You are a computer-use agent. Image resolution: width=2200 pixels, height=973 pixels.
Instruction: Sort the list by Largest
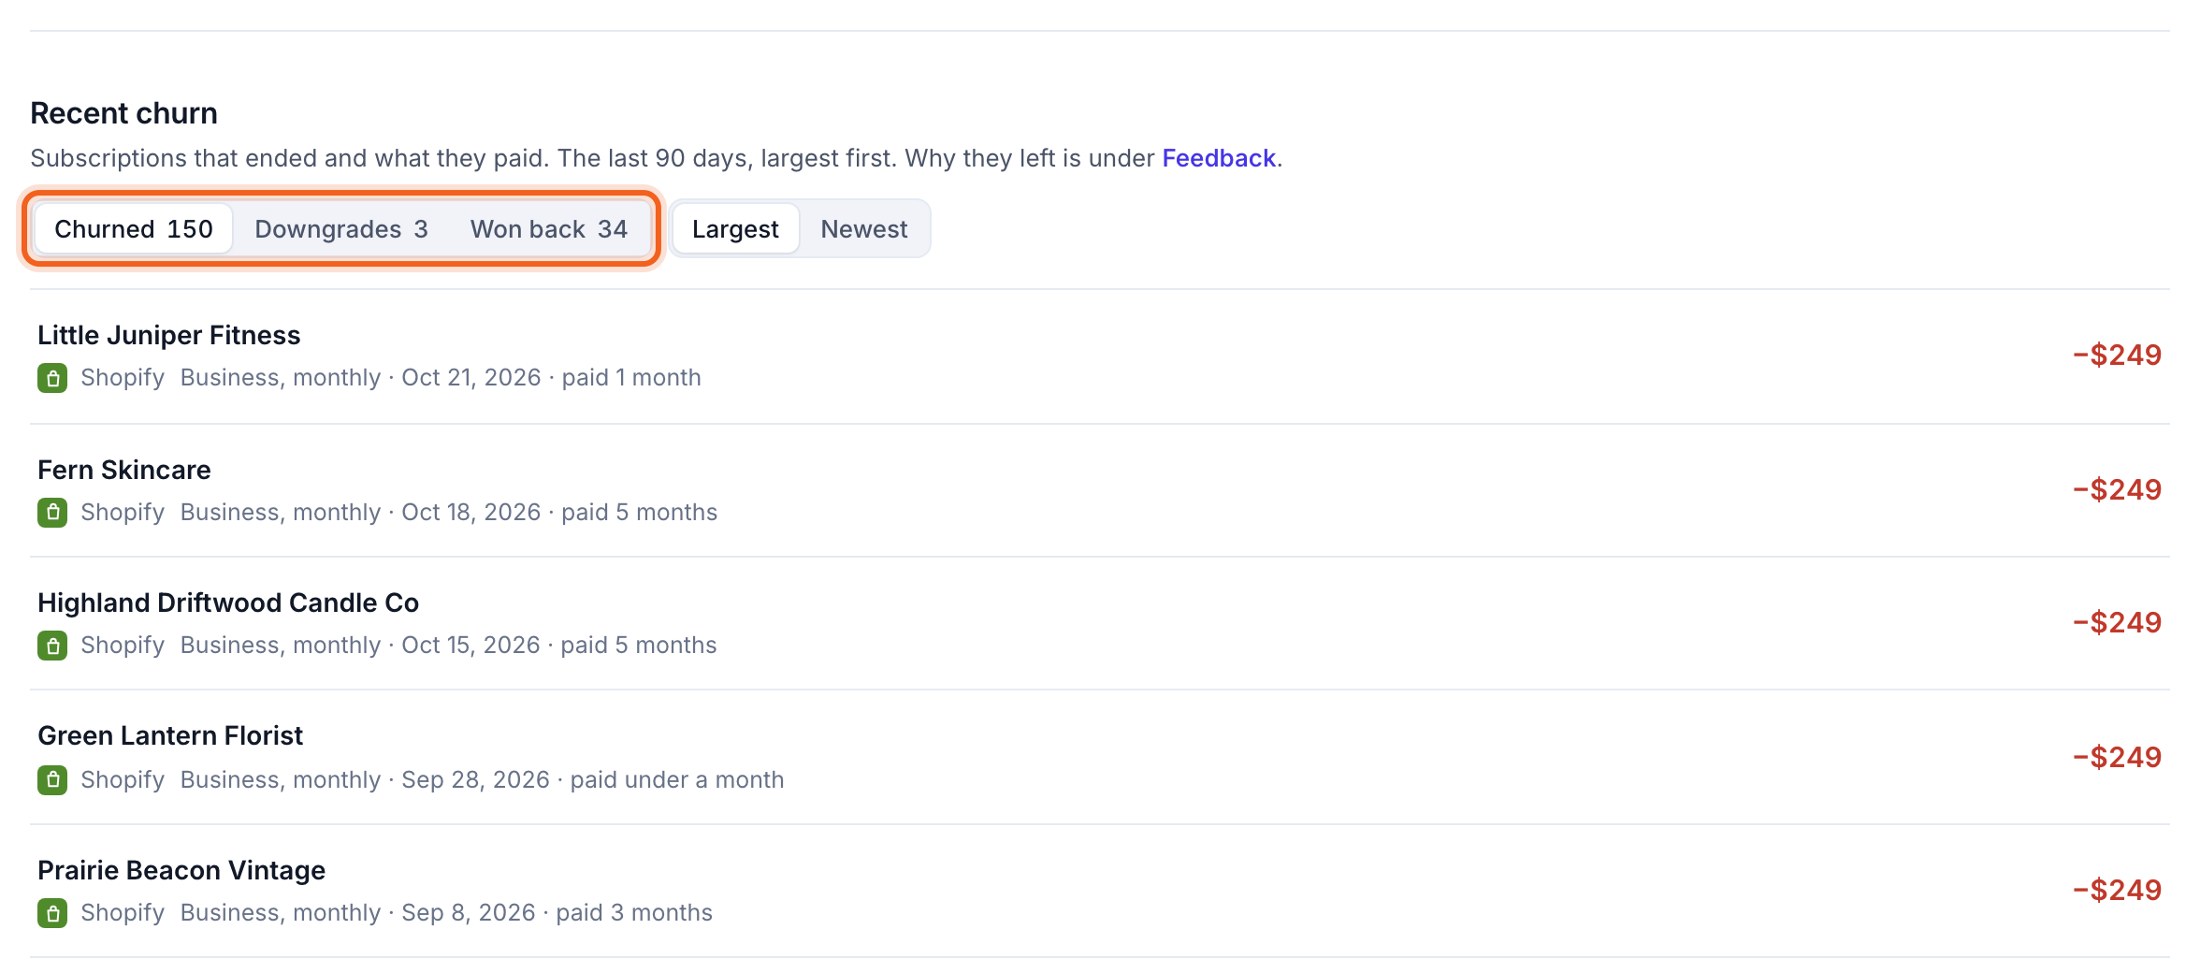[x=735, y=229]
